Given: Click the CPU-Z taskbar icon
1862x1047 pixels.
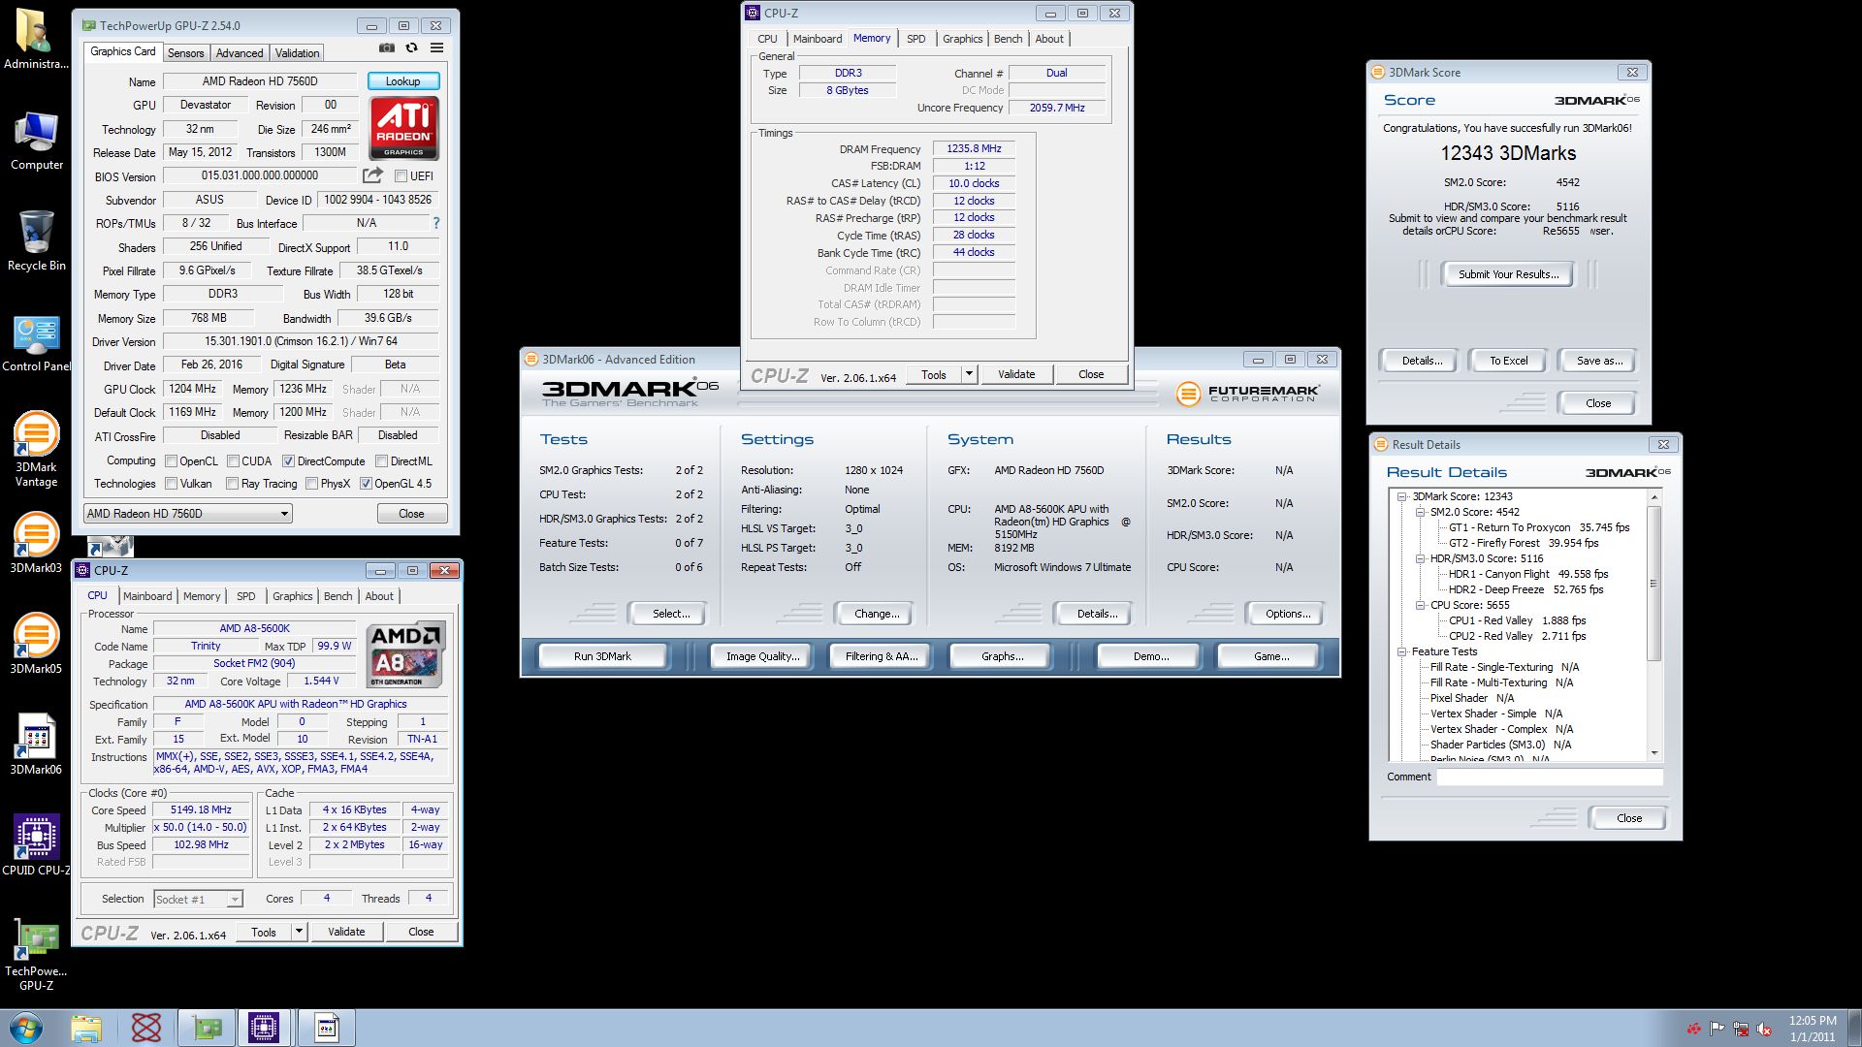Looking at the screenshot, I should point(264,1028).
